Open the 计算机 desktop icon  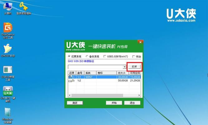tap(8, 8)
